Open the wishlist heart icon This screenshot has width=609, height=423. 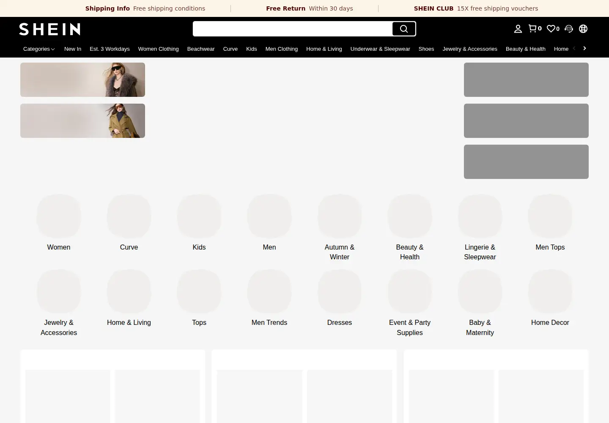click(553, 28)
